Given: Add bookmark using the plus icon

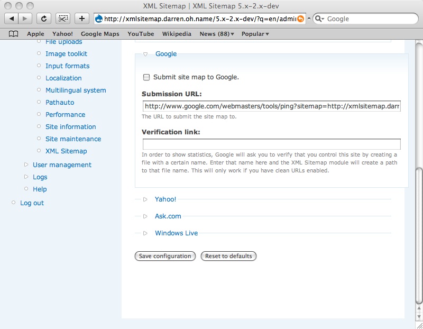Looking at the screenshot, I should click(x=82, y=19).
